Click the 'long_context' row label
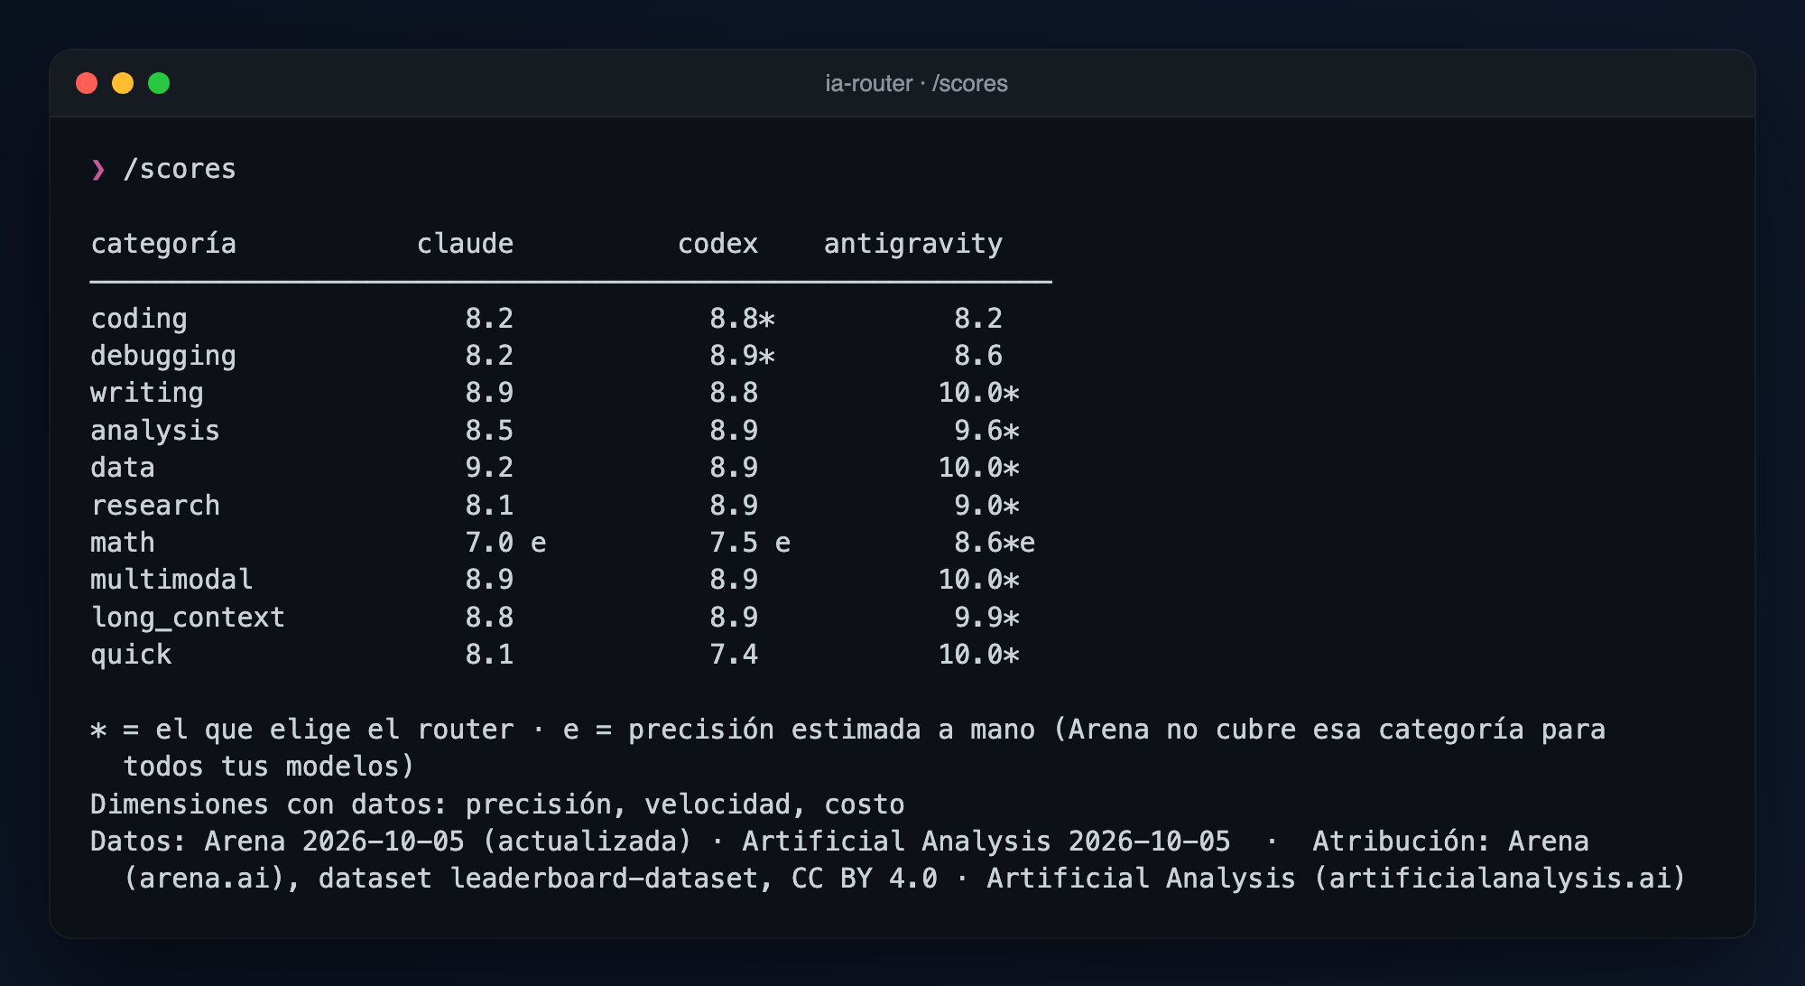This screenshot has height=986, width=1805. [x=188, y=618]
